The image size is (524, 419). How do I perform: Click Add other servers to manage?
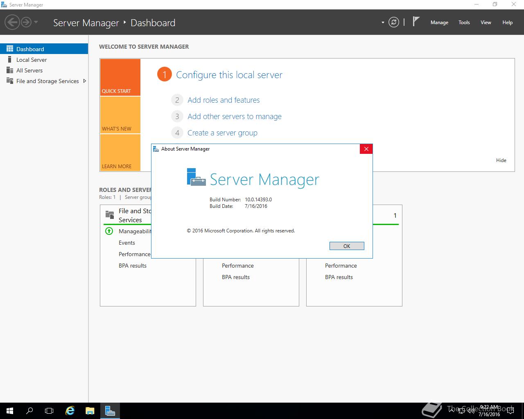[x=235, y=116]
